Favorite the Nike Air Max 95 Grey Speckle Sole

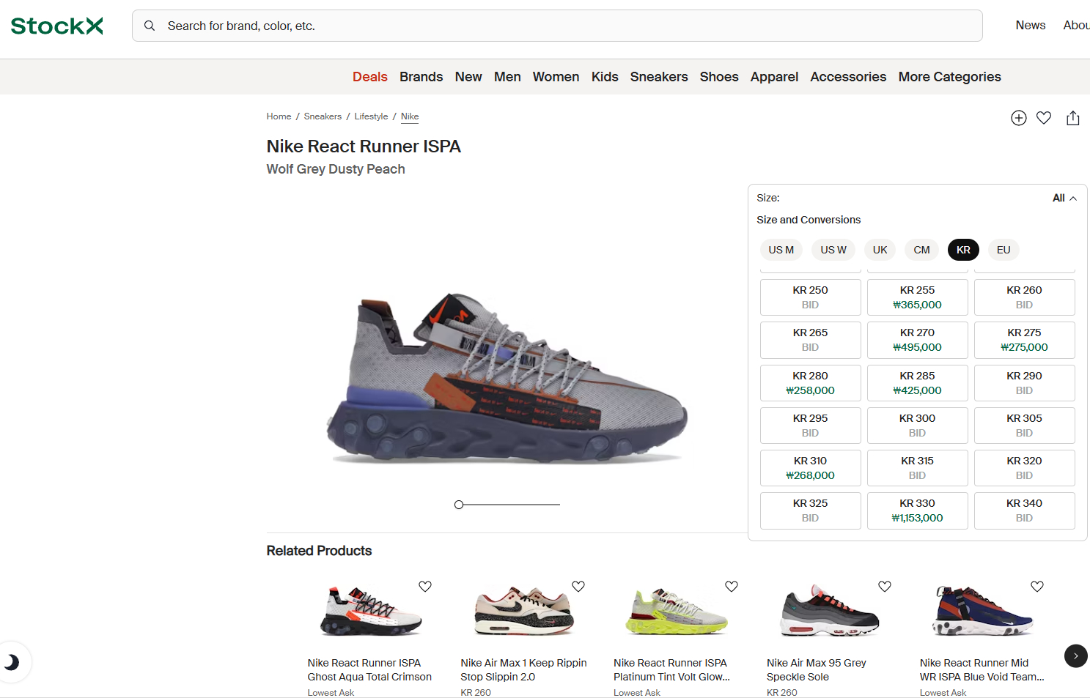[884, 587]
